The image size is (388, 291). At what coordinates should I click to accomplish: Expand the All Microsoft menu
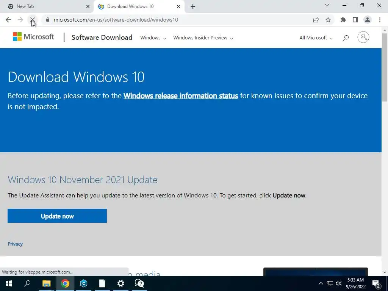point(316,38)
